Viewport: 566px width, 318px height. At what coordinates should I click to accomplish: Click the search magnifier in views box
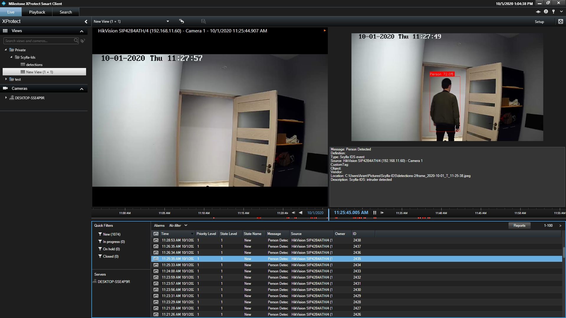coord(76,41)
